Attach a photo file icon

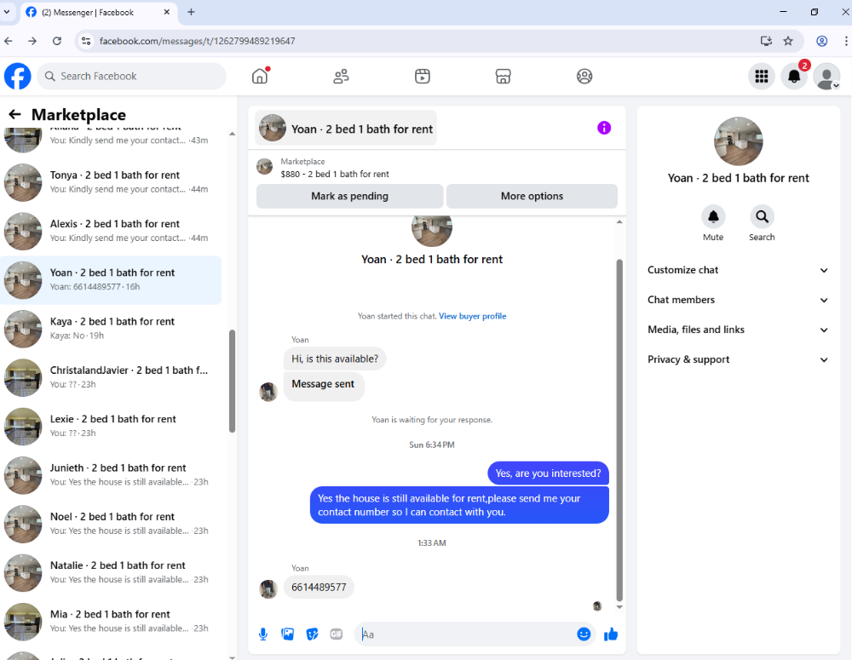287,634
